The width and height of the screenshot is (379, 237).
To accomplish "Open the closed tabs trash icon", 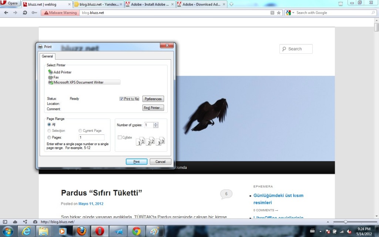I will (x=341, y=4).
